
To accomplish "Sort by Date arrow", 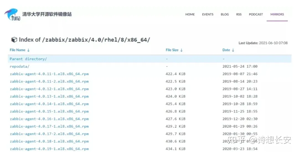I will [x=233, y=50].
